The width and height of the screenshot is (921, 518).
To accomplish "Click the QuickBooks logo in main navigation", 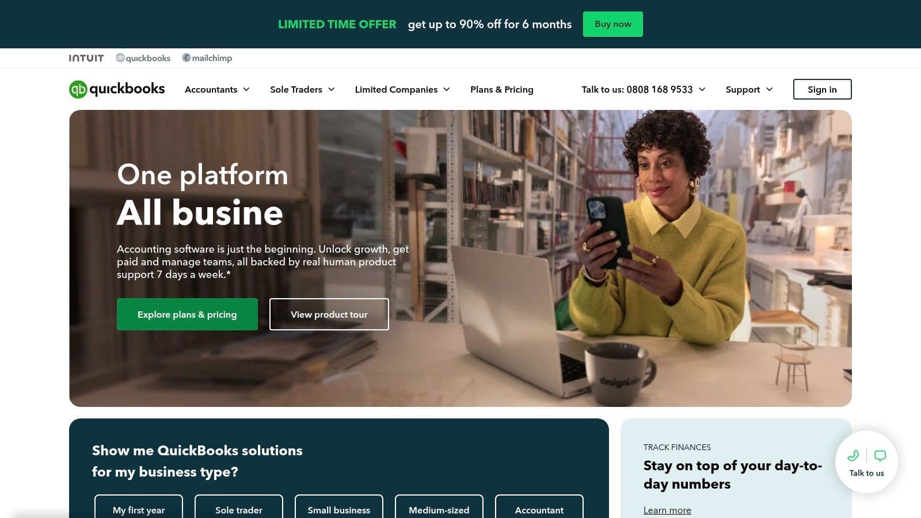I will point(117,89).
